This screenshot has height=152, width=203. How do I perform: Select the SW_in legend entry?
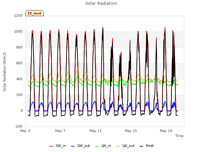(x=58, y=146)
